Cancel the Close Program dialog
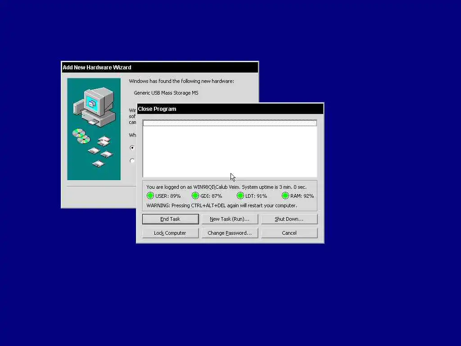The height and width of the screenshot is (346, 461). (x=289, y=233)
